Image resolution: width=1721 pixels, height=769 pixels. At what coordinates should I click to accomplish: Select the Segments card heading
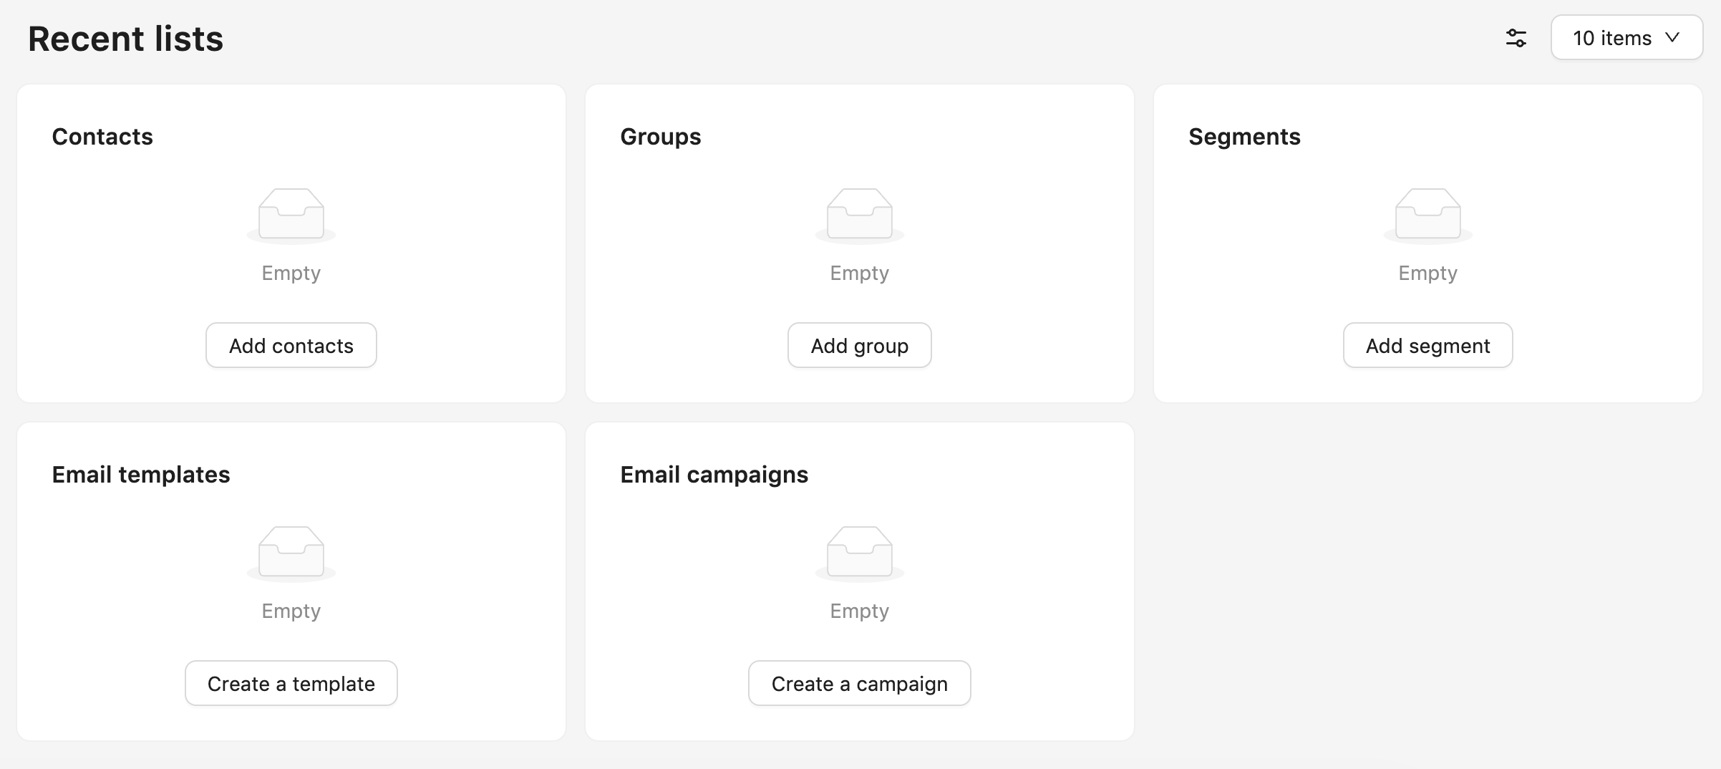pyautogui.click(x=1244, y=137)
